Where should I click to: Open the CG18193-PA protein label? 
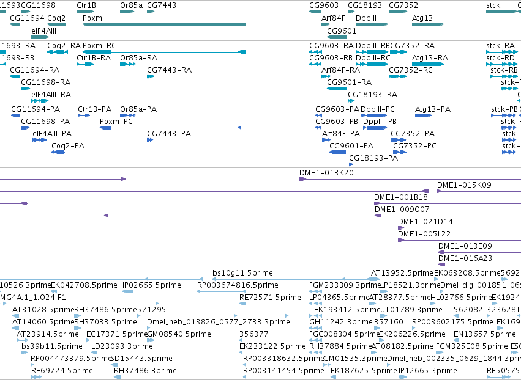pyautogui.click(x=373, y=158)
